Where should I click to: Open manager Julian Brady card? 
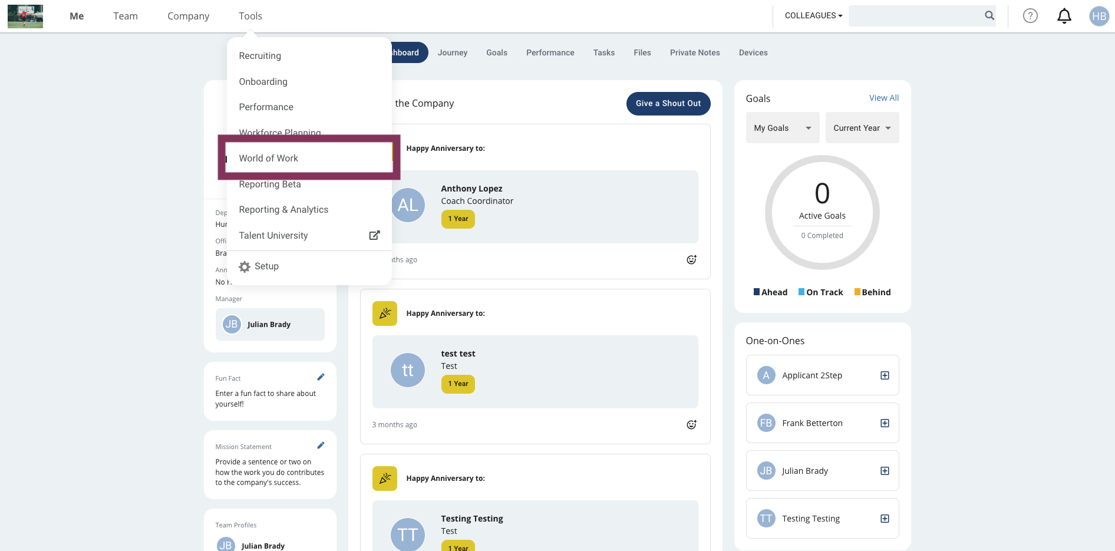[270, 324]
